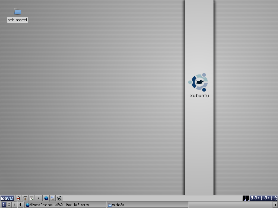Image resolution: width=278 pixels, height=208 pixels.
Task: Activate Hiweed Desktop FAQ Firefox taskbar window
Action: pos(65,205)
